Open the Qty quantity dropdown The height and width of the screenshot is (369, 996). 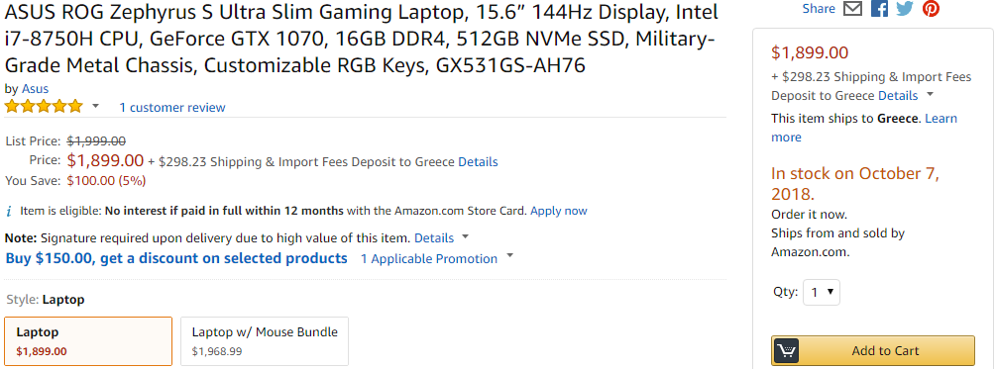[x=822, y=292]
